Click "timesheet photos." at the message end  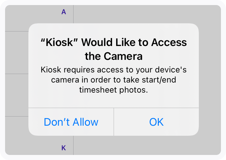coord(114,90)
